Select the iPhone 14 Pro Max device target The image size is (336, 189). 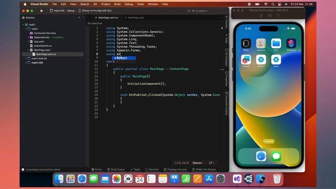click(95, 10)
